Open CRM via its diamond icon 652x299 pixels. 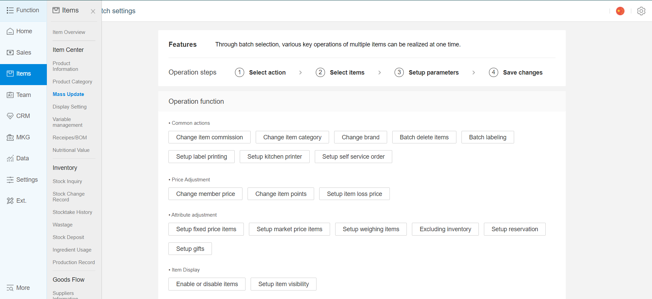[10, 116]
